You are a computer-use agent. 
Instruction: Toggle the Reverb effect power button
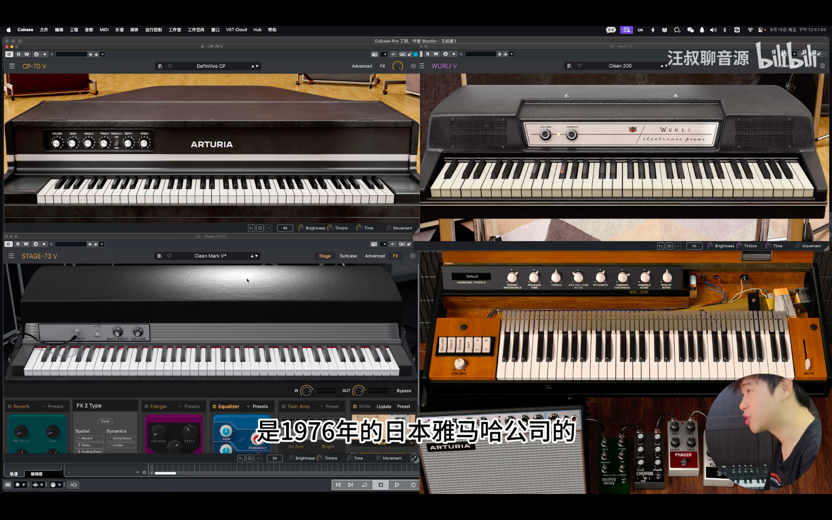(x=10, y=407)
